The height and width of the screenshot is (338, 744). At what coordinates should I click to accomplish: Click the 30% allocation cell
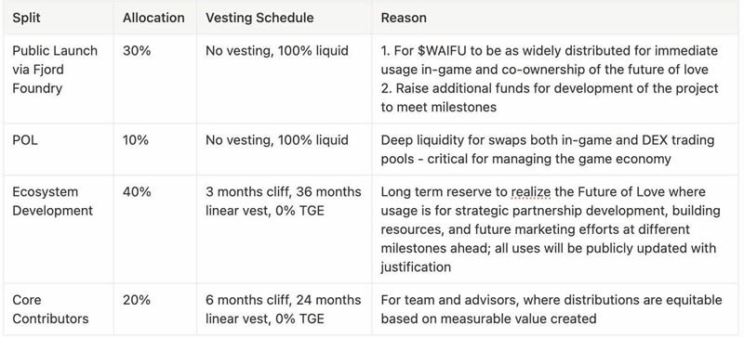(154, 79)
